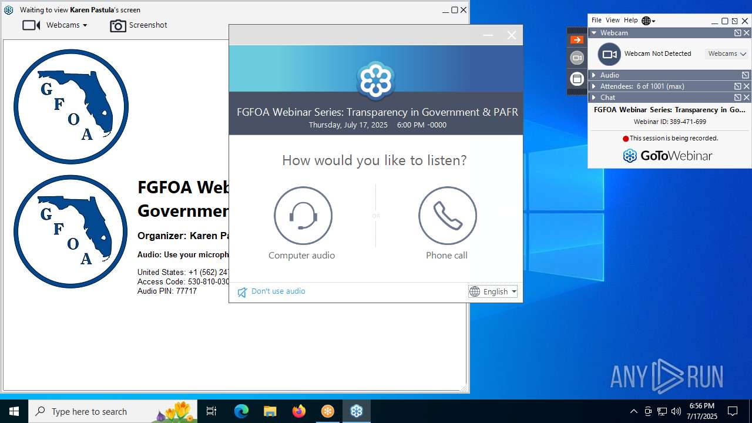
Task: Click the taskbar search box
Action: (x=113, y=411)
